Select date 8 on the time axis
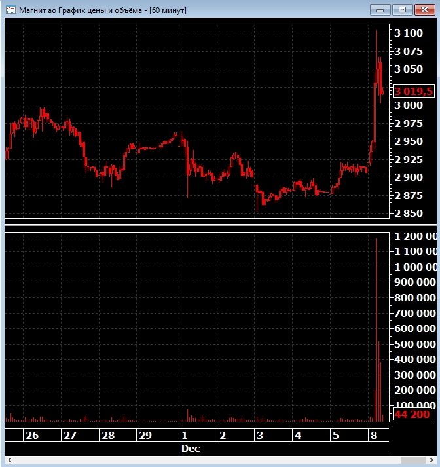 (373, 436)
